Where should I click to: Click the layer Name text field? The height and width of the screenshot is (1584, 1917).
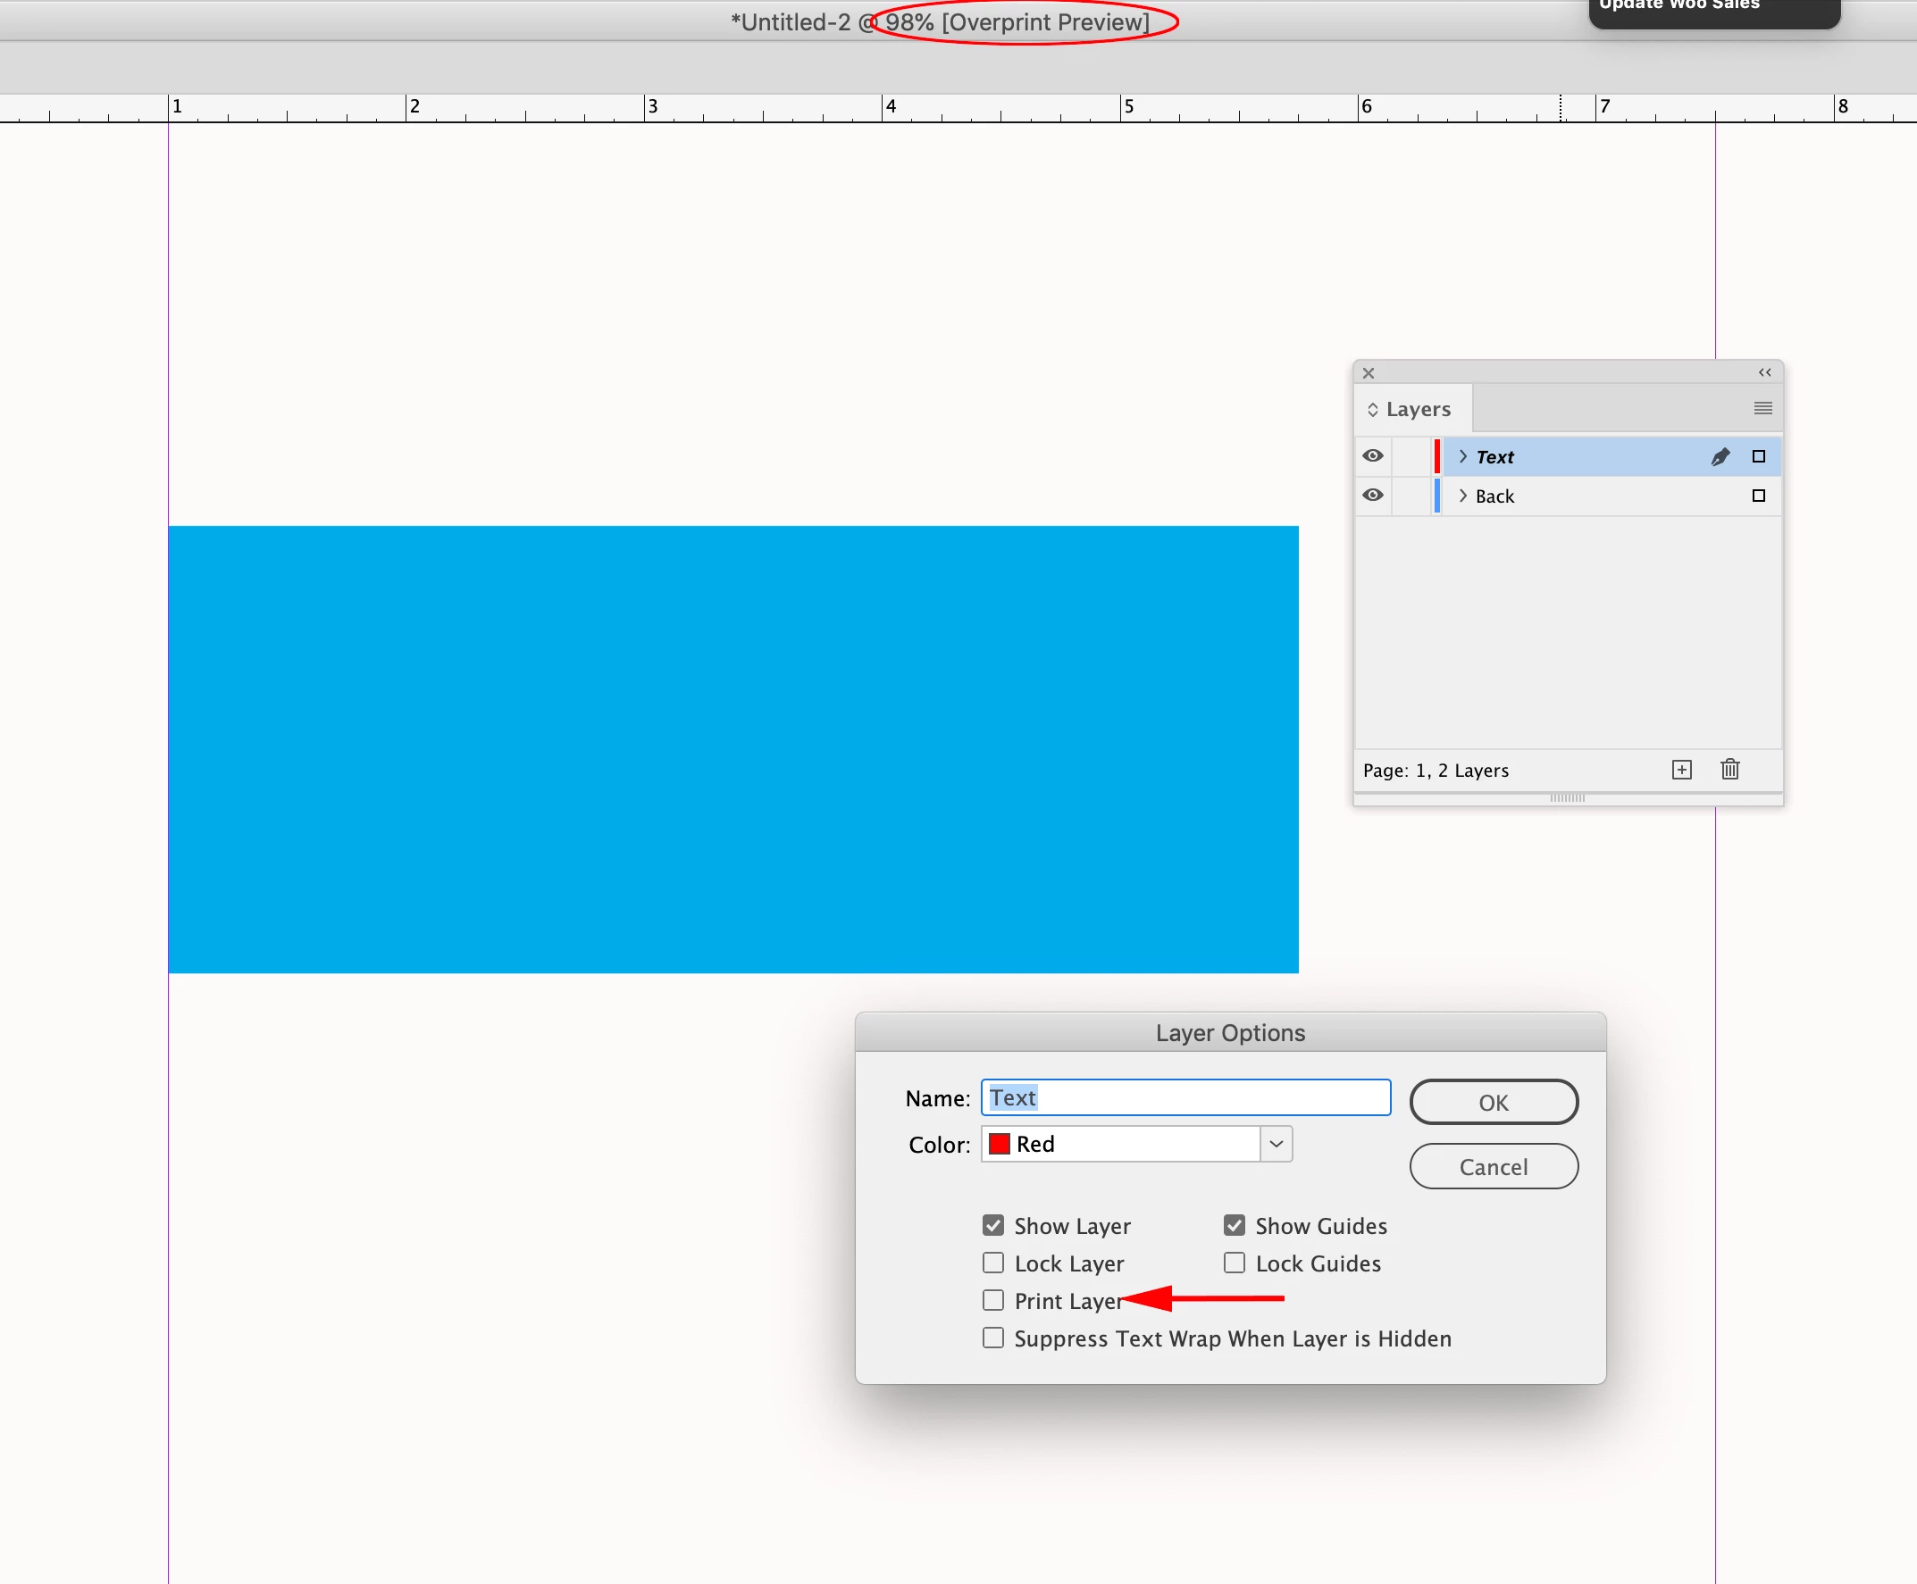point(1185,1097)
